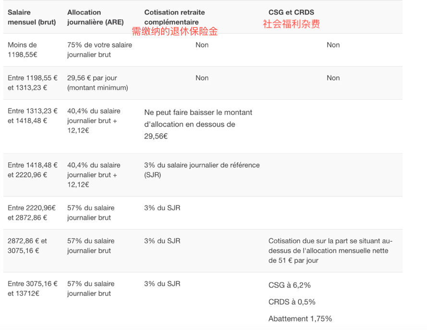Select the "Entre 1198,55 € et 1313,23 €" cell
Image resolution: width=427 pixels, height=330 pixels.
click(x=33, y=83)
